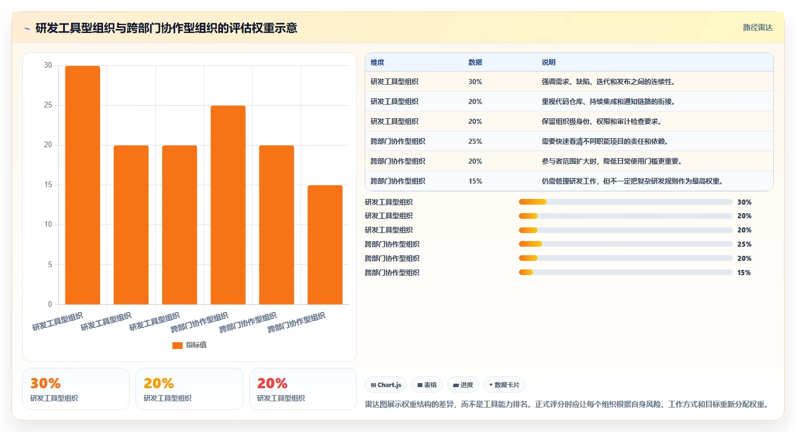
Task: Click the 表格 tag pill
Action: pos(427,385)
